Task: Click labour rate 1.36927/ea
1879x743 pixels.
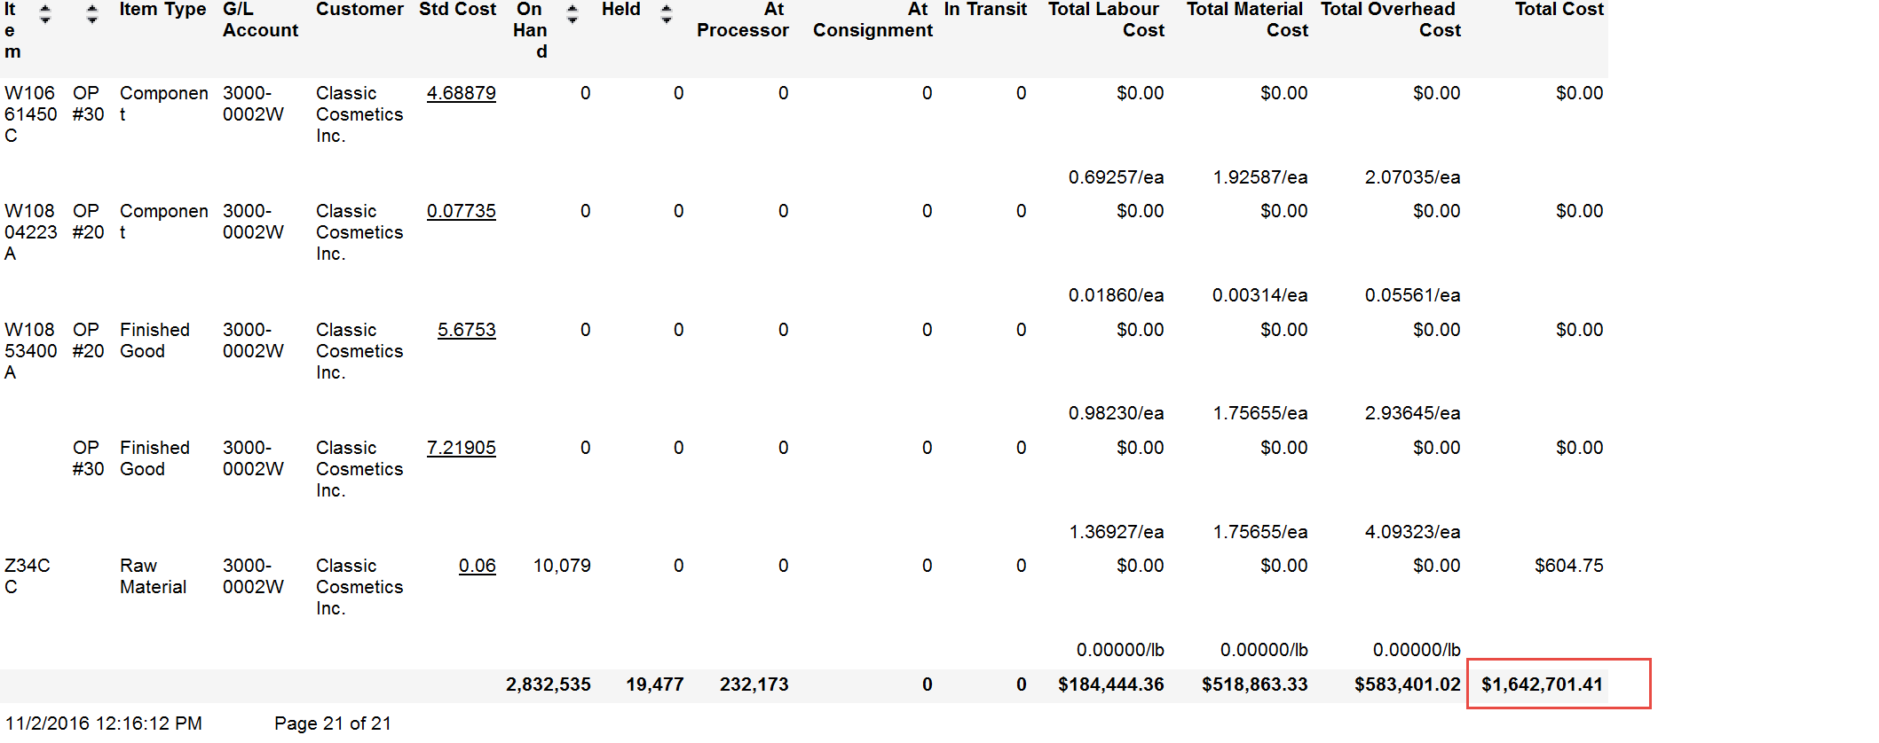Action: click(x=1116, y=532)
